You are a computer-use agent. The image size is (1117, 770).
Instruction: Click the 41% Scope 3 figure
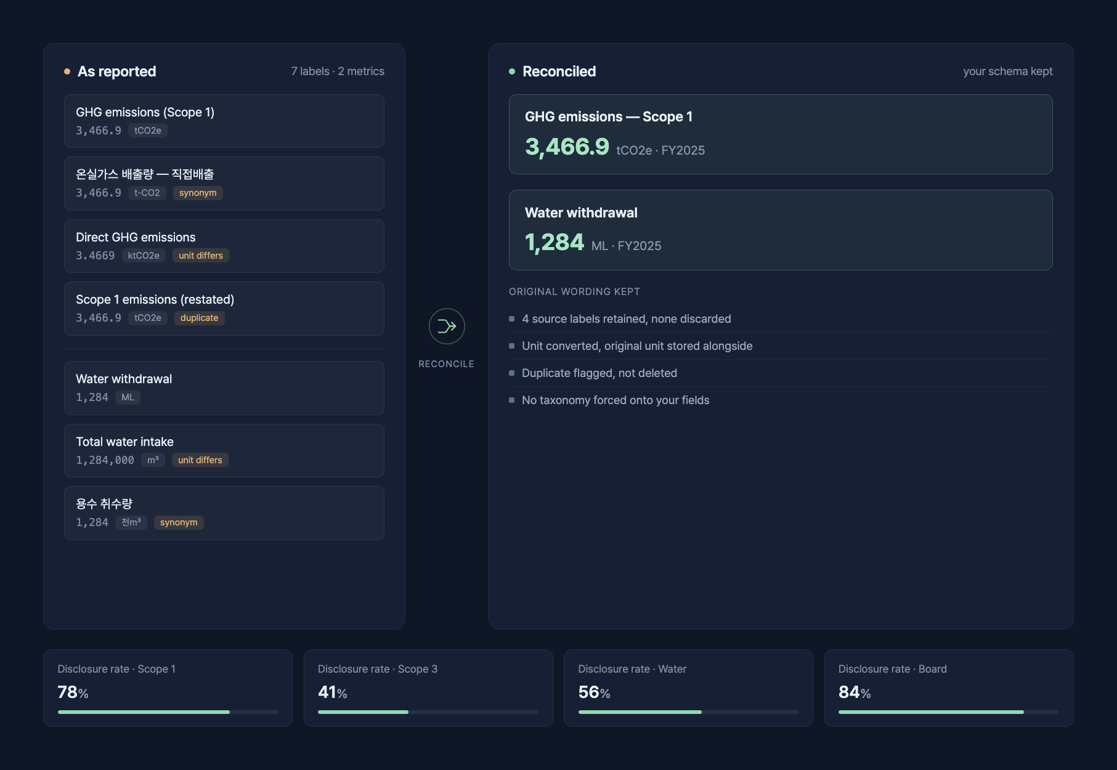[x=333, y=692]
